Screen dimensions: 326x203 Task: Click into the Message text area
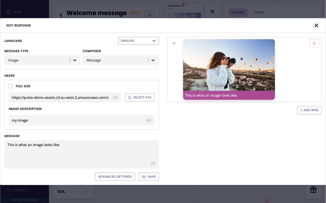coord(79,153)
